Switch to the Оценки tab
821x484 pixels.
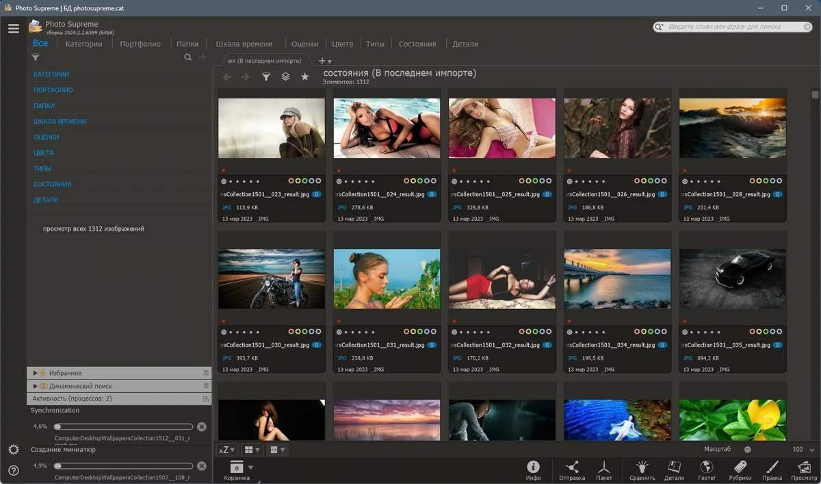click(x=305, y=44)
